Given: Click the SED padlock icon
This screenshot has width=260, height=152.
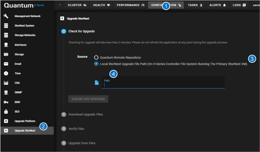Looking at the screenshot, I should 6,111.
